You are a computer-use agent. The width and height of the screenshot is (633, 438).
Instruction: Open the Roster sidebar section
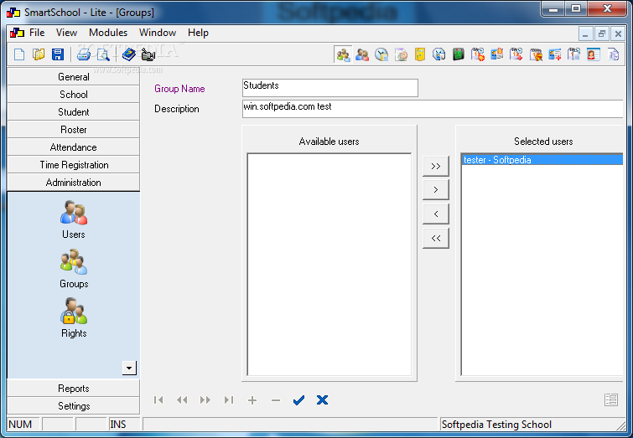pos(74,130)
